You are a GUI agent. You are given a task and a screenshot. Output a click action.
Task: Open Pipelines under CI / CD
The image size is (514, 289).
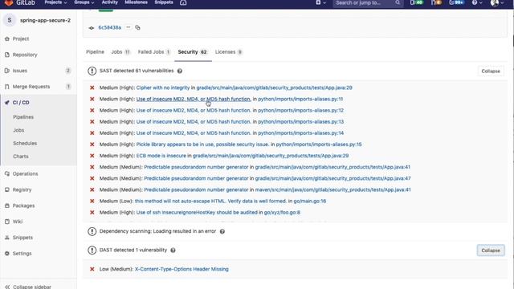pyautogui.click(x=23, y=117)
